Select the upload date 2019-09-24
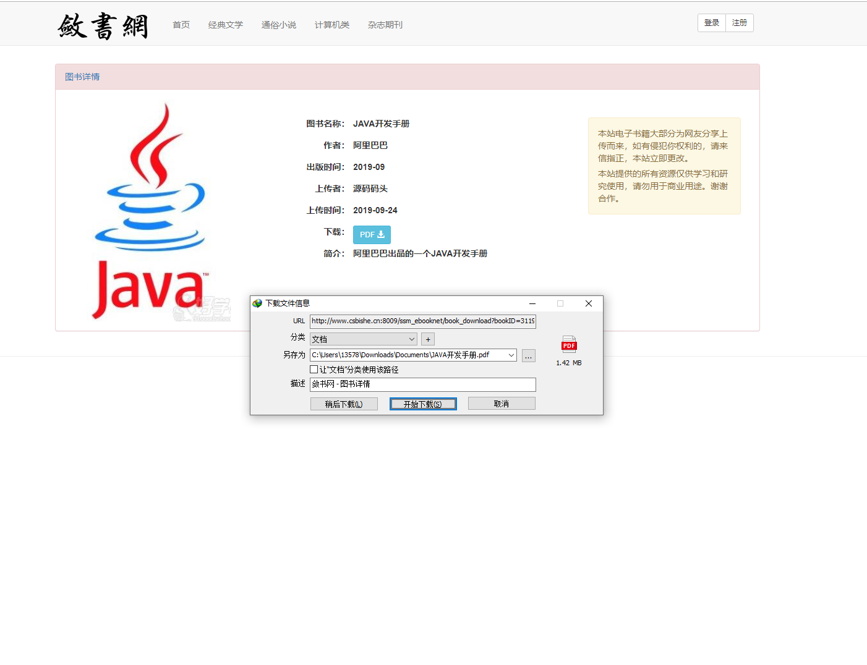 375,210
